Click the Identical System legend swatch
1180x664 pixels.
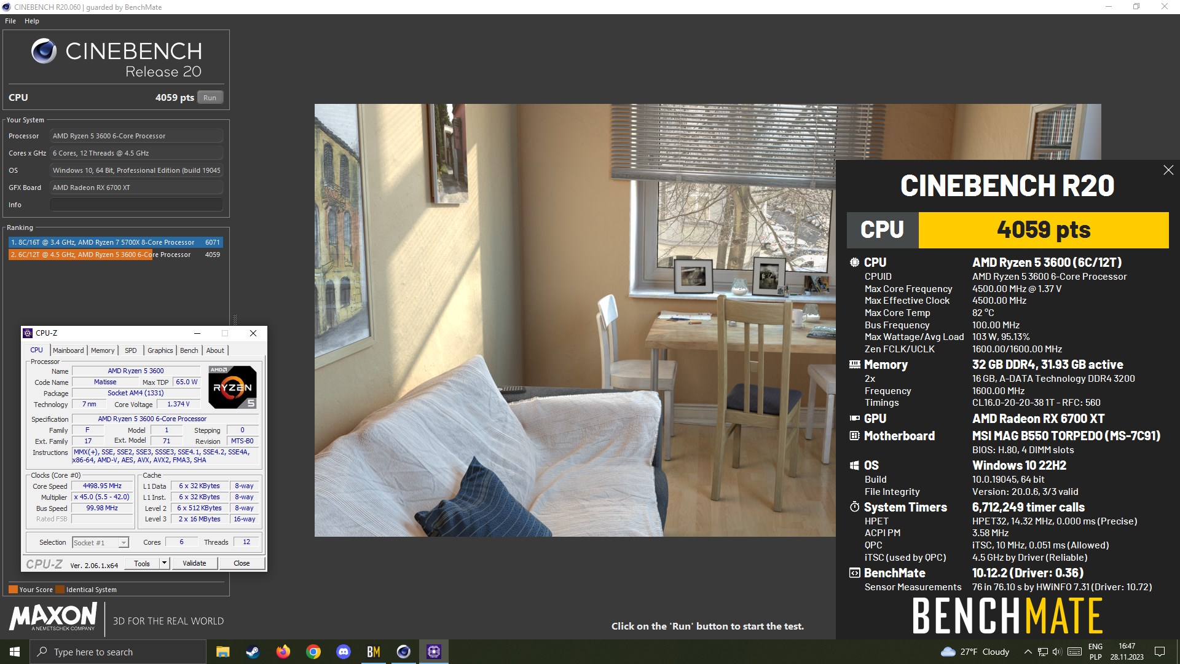tap(60, 590)
